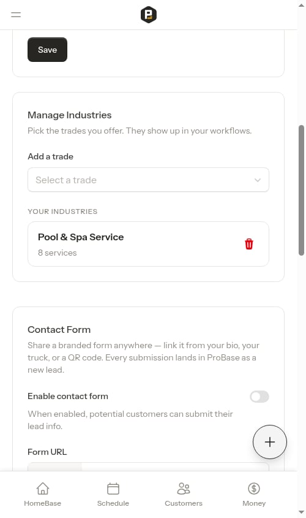Click the Schedule calendar icon
The height and width of the screenshot is (518, 306).
point(113,488)
